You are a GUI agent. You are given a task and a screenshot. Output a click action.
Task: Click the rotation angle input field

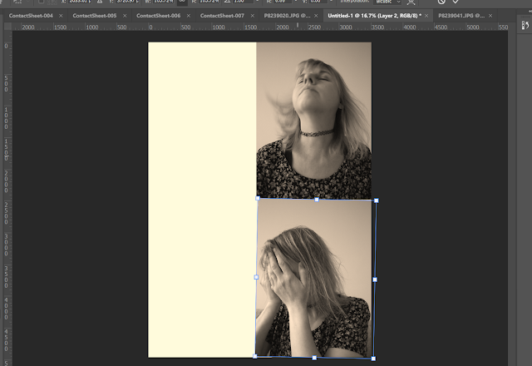[x=244, y=2]
